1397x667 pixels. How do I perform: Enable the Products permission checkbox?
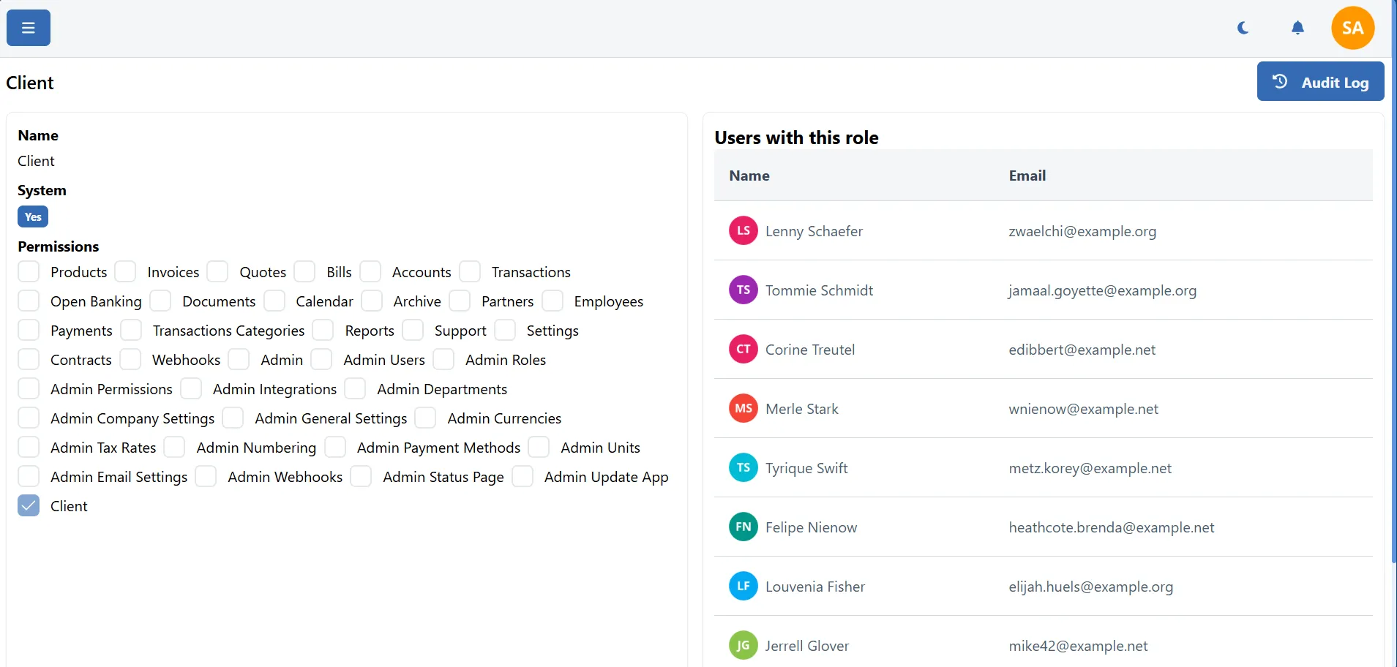pyautogui.click(x=29, y=272)
